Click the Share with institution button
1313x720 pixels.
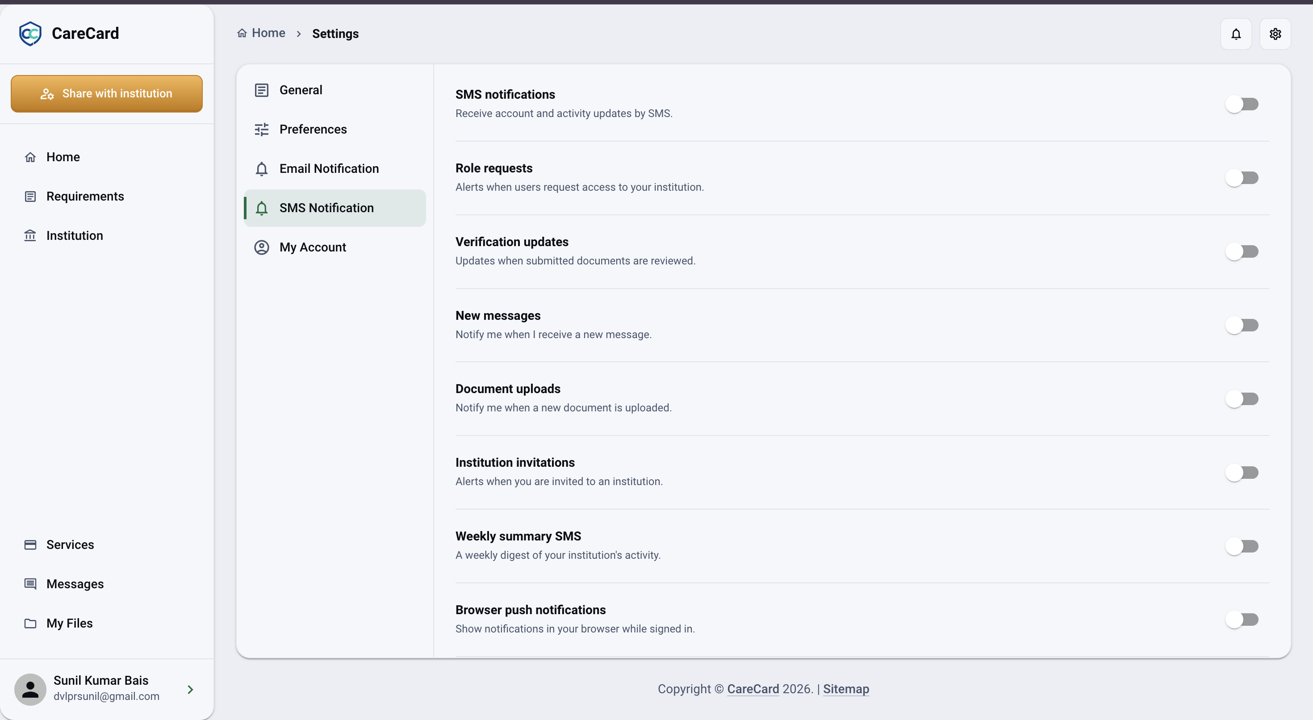[x=107, y=94]
